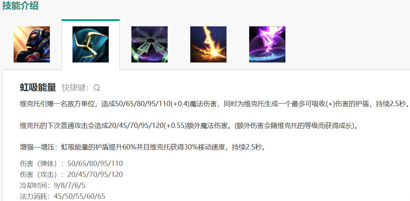
Task: Click the 冷却时间 9/8/7/6/5 line
Action: pos(52,185)
